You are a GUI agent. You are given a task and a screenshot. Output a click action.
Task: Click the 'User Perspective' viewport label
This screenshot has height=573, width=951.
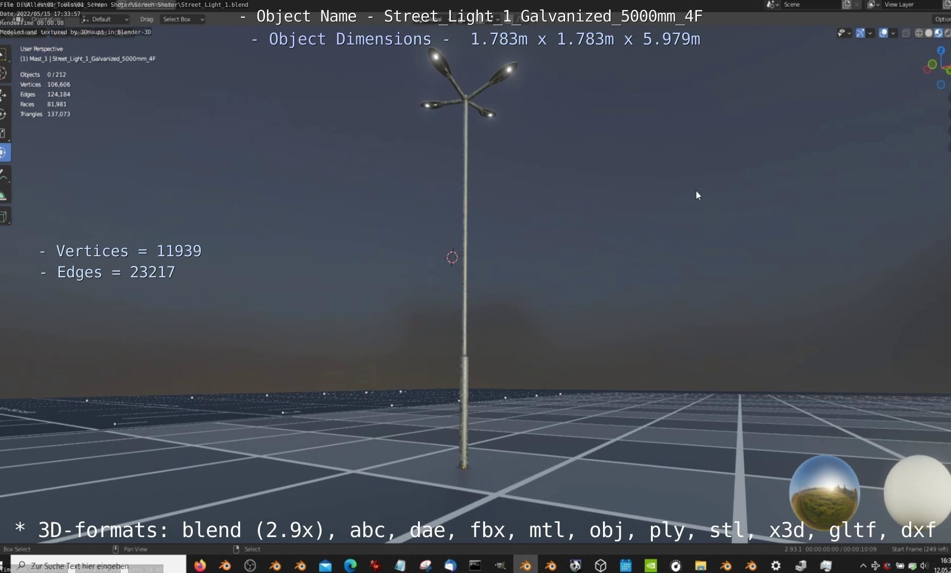tap(41, 49)
